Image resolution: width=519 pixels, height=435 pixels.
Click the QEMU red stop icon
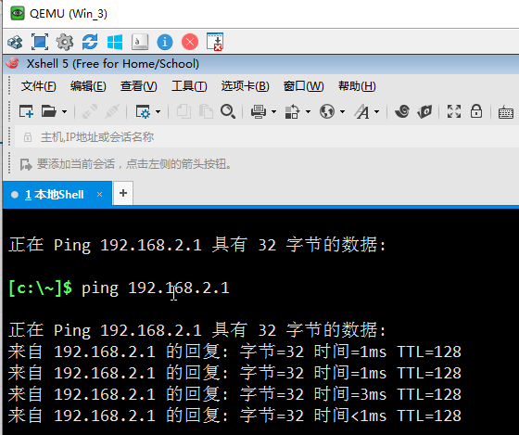[190, 42]
